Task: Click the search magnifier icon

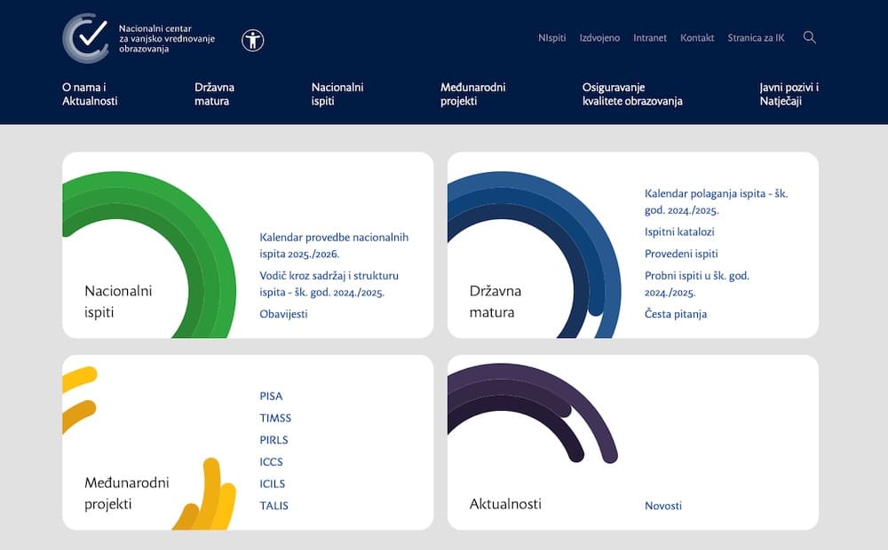Action: pos(809,37)
